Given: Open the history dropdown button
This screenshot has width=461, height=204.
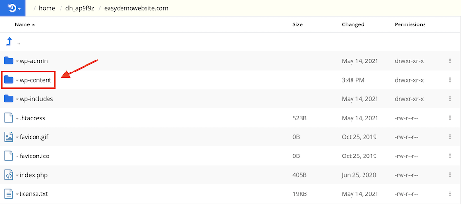Looking at the screenshot, I should [x=12, y=8].
